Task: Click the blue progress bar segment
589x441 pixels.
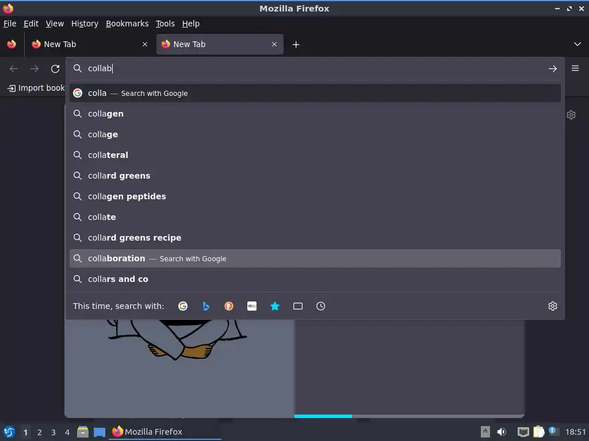Action: tap(323, 416)
